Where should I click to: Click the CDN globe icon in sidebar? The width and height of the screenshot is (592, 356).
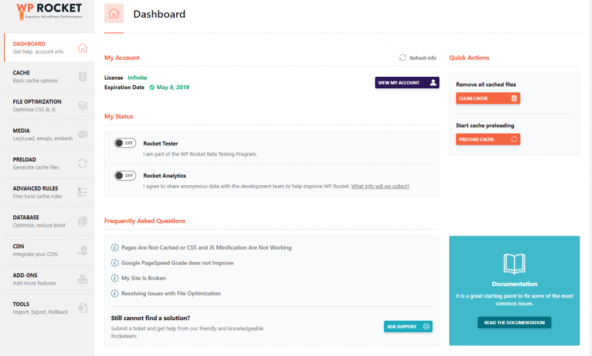pyautogui.click(x=83, y=250)
